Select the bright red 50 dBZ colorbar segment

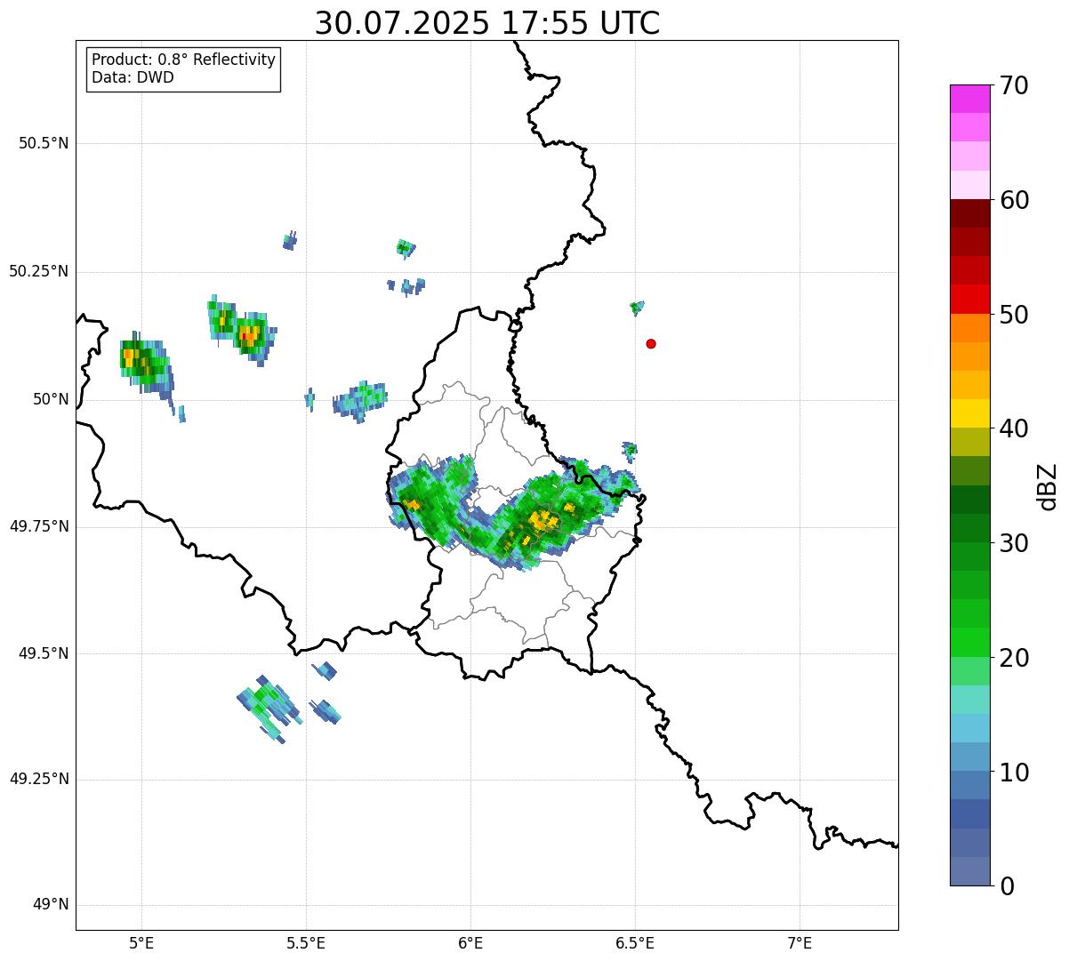click(969, 300)
